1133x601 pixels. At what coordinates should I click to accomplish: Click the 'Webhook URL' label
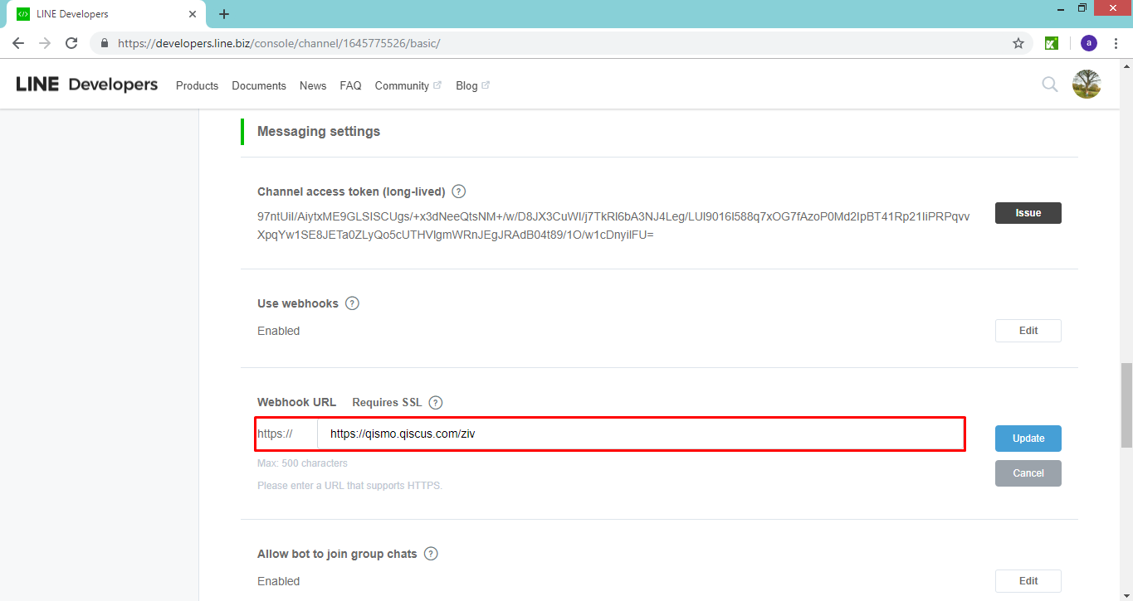296,402
